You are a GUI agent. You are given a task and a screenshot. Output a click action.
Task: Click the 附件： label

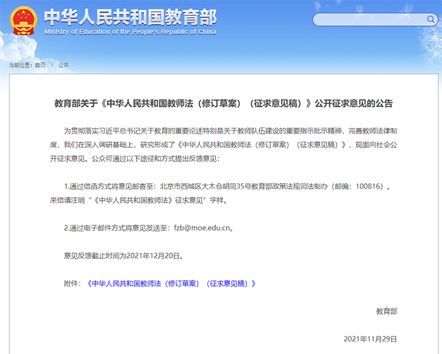tap(73, 283)
